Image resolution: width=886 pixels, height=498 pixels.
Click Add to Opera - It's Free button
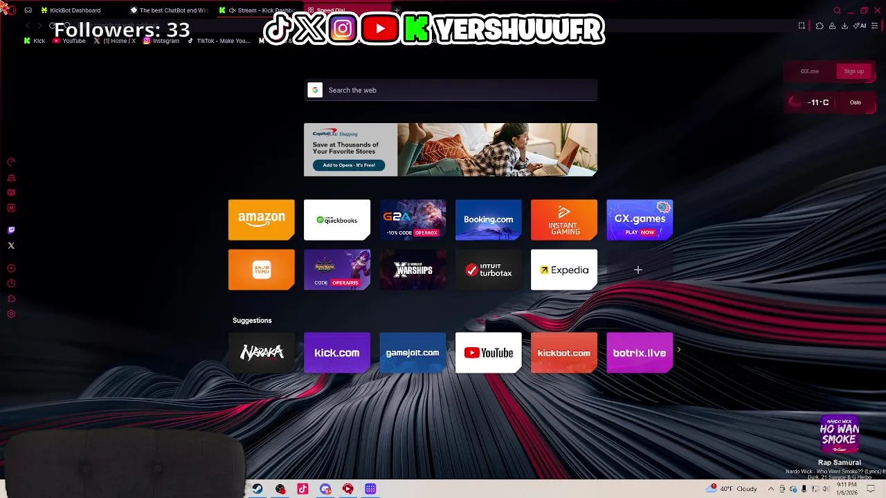[349, 165]
